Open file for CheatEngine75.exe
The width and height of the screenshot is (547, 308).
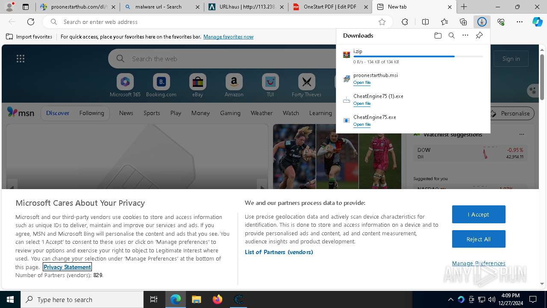point(362,124)
